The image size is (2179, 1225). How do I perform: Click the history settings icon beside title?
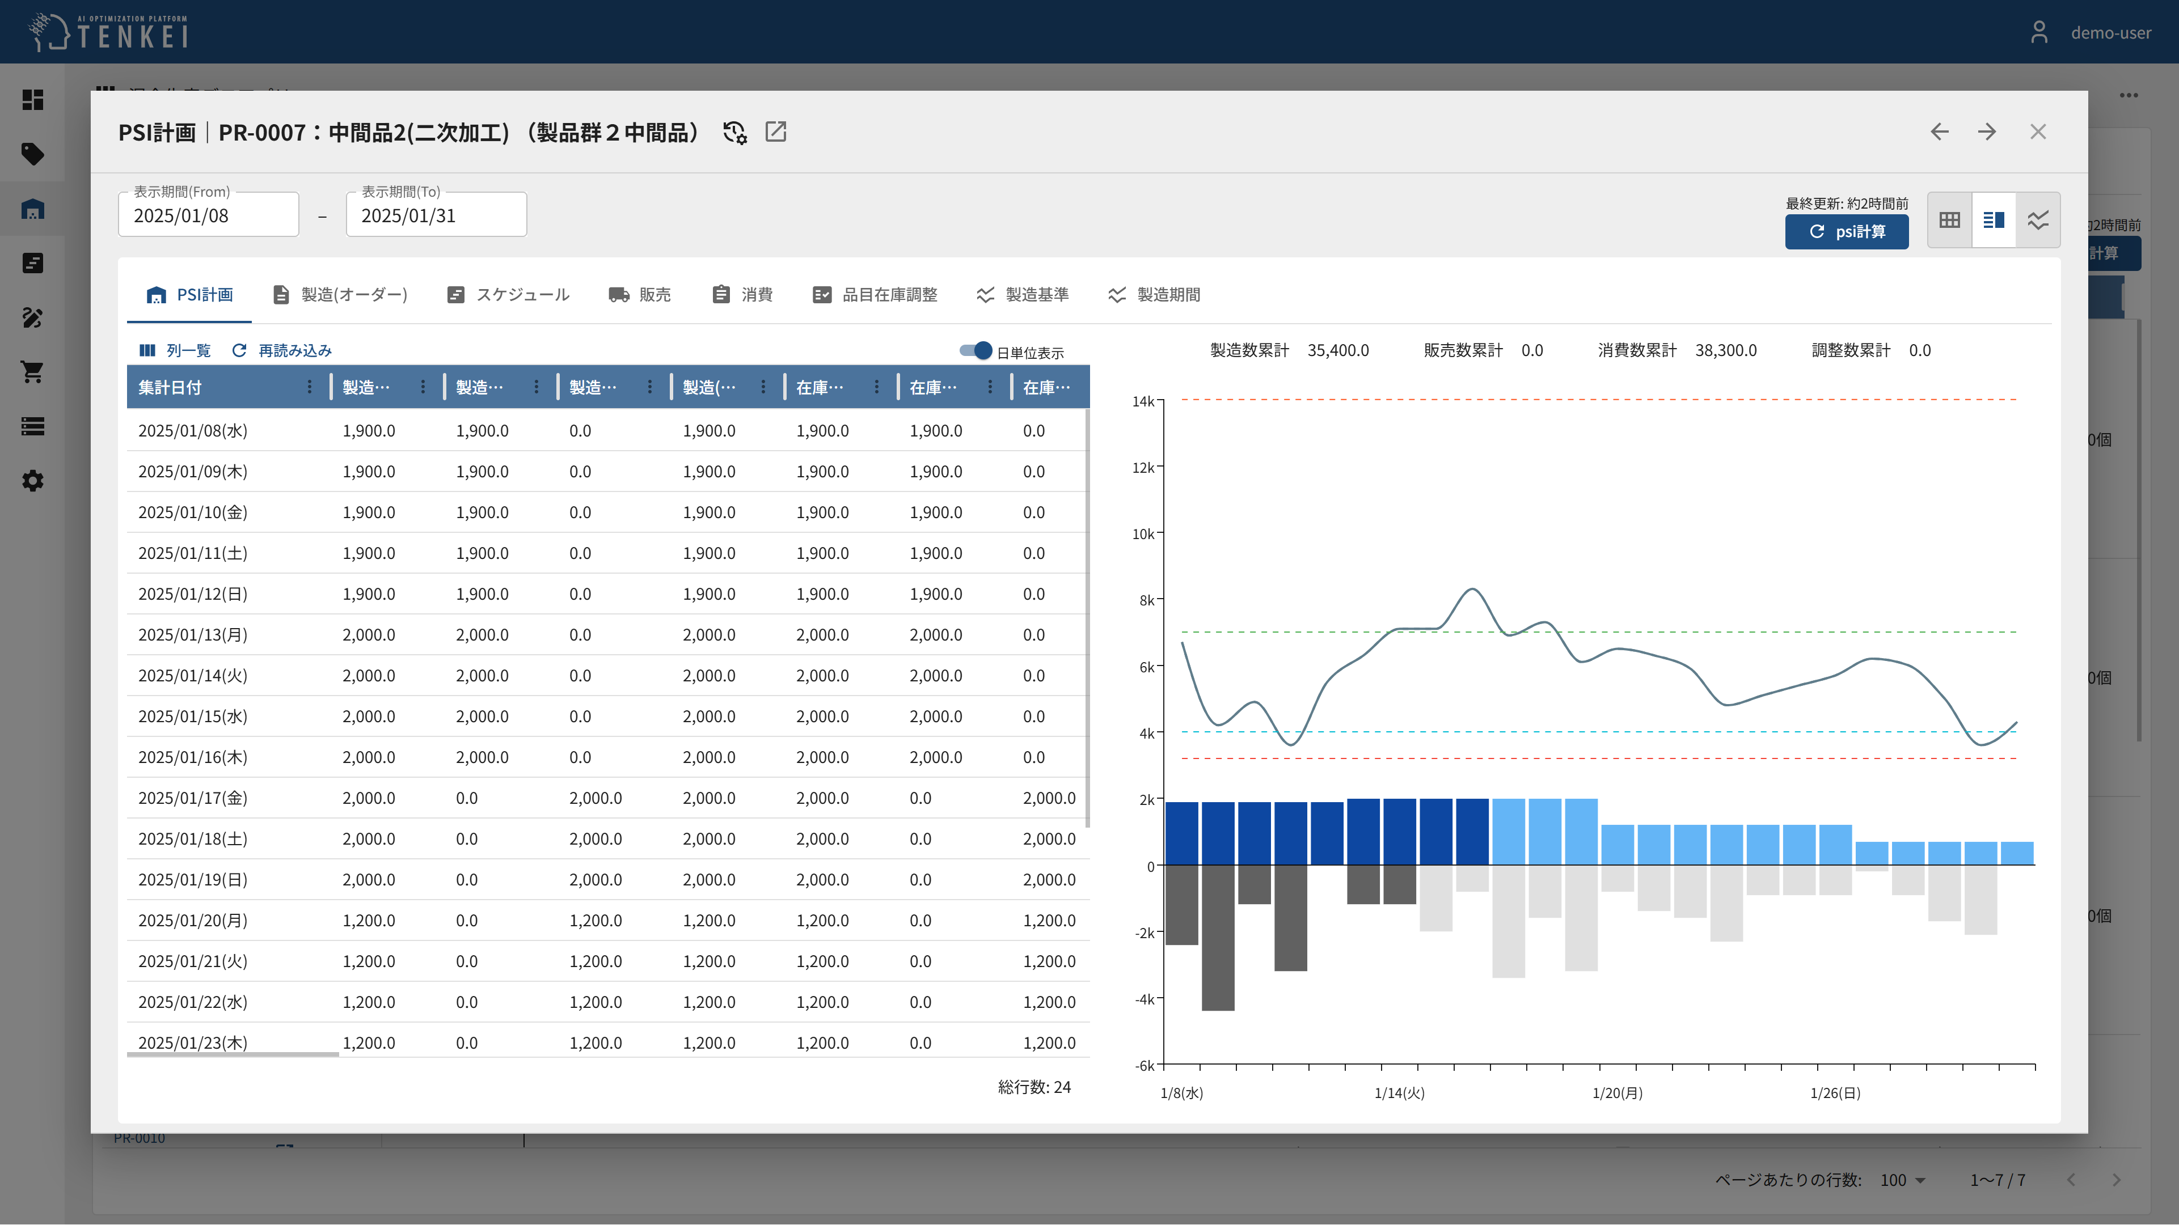click(734, 133)
